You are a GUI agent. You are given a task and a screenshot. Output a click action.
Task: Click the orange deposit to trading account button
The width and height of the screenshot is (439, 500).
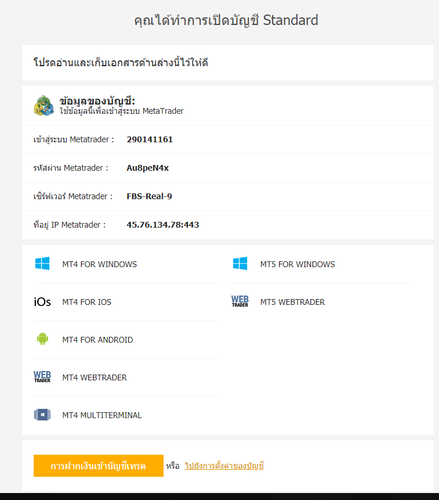click(99, 466)
